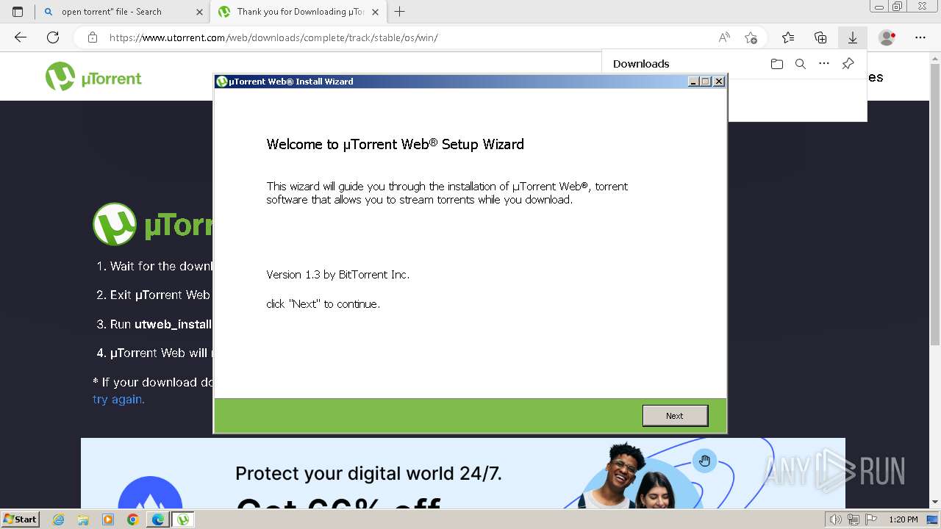View site information lock icon

click(93, 37)
